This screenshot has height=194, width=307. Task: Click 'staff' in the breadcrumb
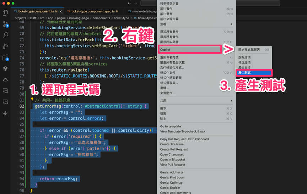(33, 18)
